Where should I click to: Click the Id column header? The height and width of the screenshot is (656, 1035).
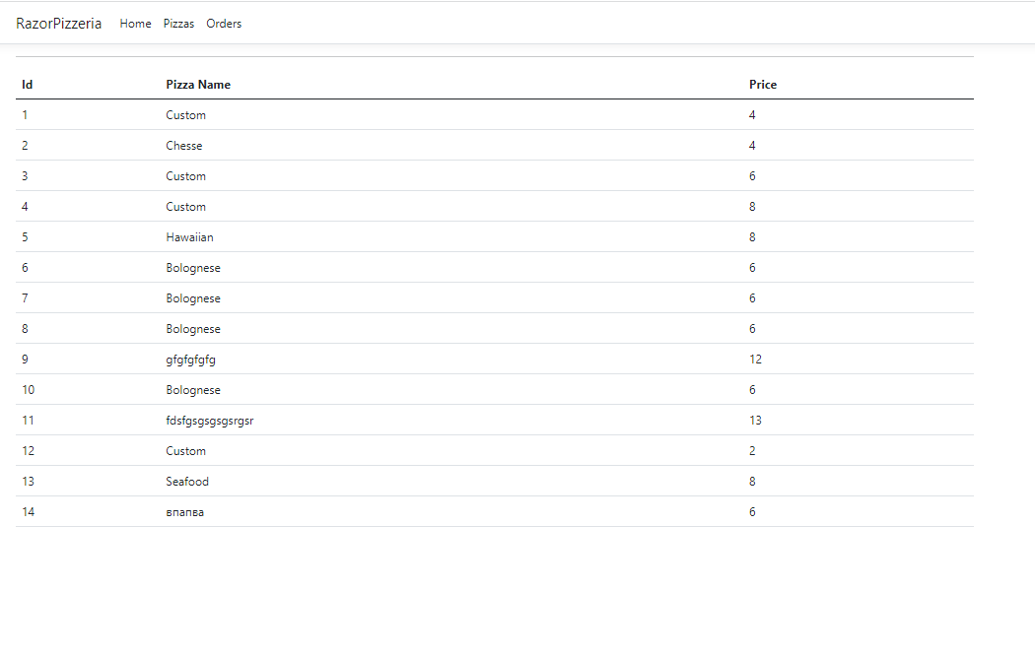(27, 85)
